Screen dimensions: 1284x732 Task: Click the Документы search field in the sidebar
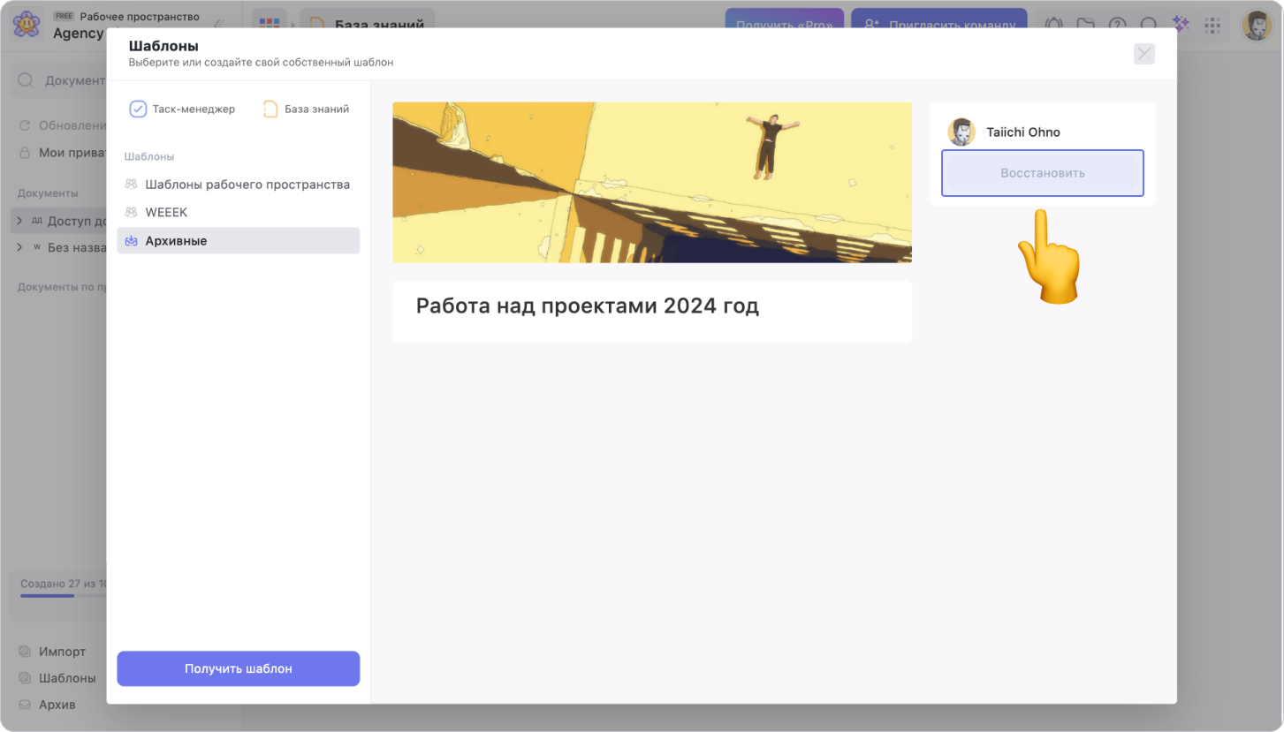pos(60,80)
